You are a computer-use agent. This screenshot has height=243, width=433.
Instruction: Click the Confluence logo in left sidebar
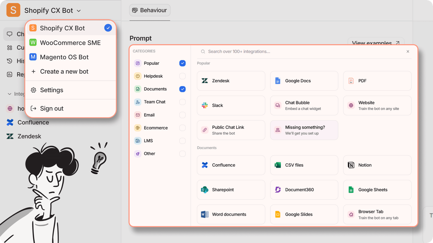pos(10,122)
